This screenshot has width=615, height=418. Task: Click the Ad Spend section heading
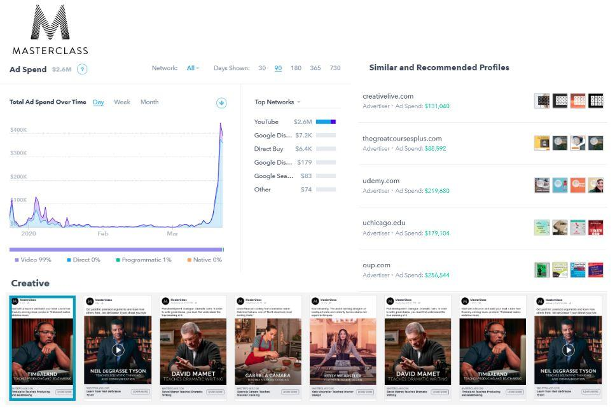point(28,69)
